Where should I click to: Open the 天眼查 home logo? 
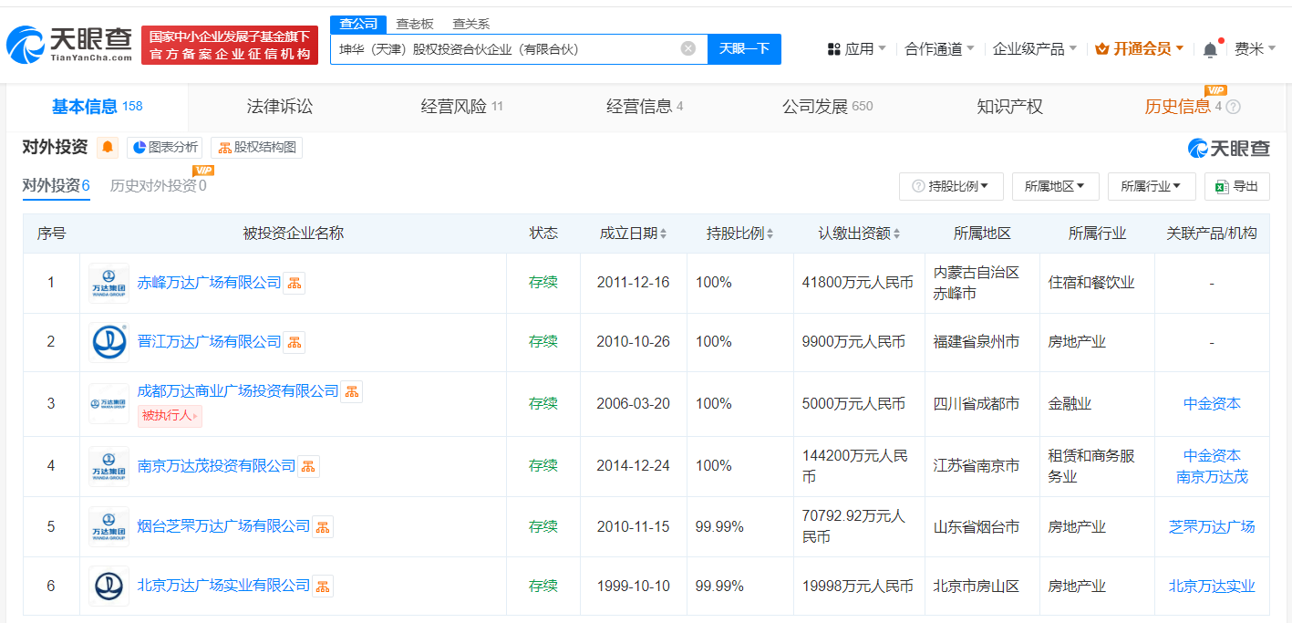(69, 45)
